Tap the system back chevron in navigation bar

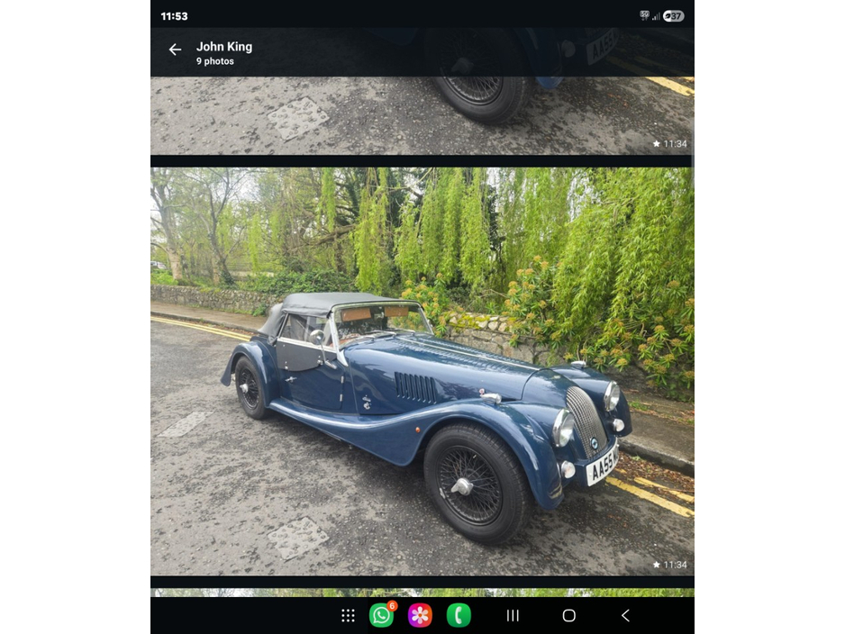coord(625,615)
